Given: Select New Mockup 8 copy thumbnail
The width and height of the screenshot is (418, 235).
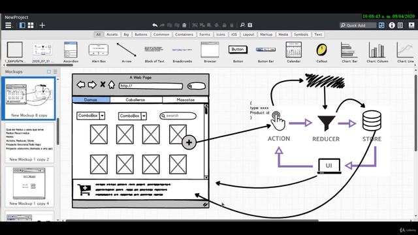Looking at the screenshot, I should point(29,99).
